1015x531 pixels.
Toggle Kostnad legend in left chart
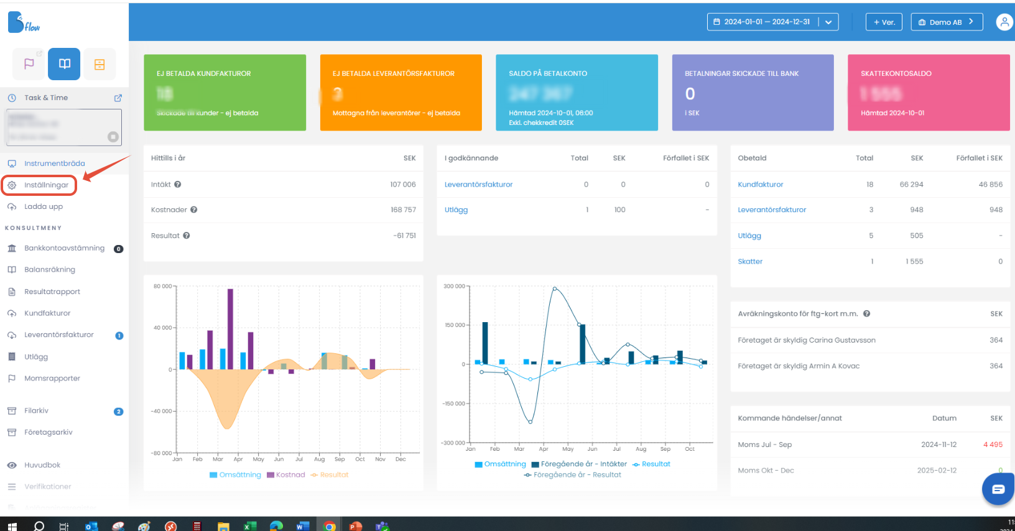(x=286, y=475)
